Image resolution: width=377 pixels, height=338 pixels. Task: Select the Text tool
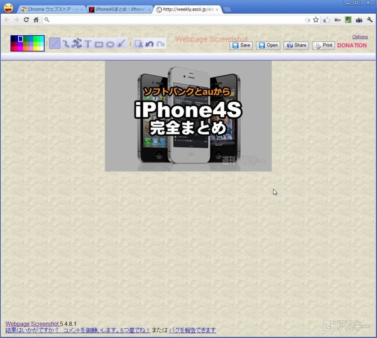(88, 44)
